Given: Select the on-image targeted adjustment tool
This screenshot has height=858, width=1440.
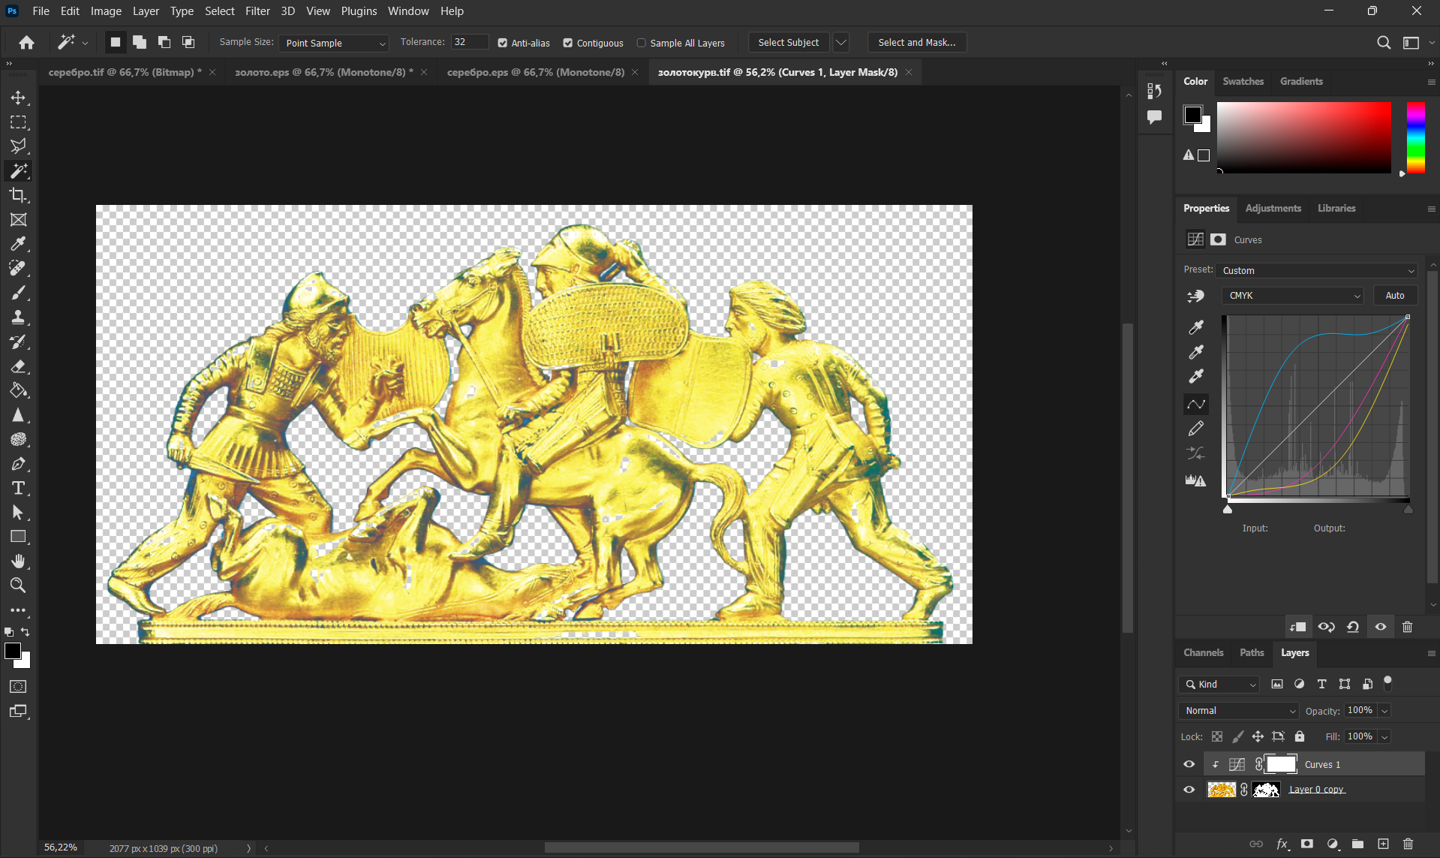Looking at the screenshot, I should tap(1195, 296).
